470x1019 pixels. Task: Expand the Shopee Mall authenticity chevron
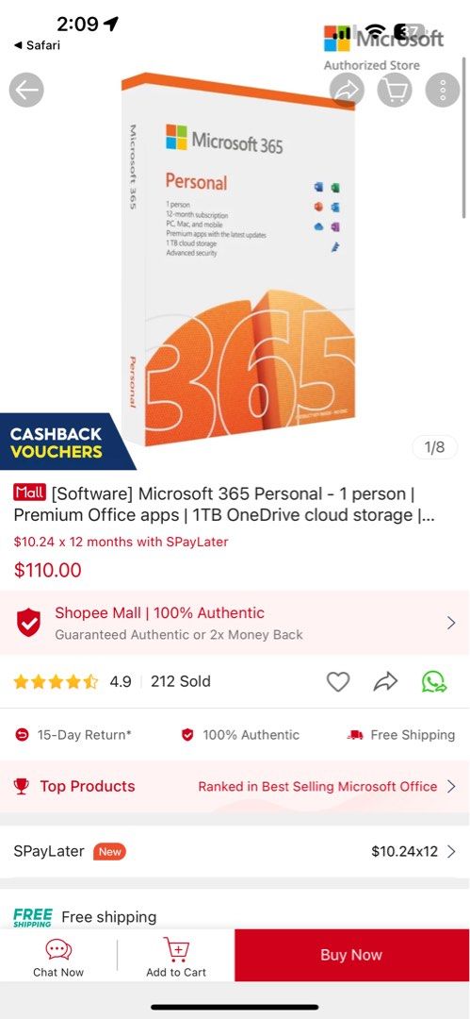pyautogui.click(x=451, y=624)
